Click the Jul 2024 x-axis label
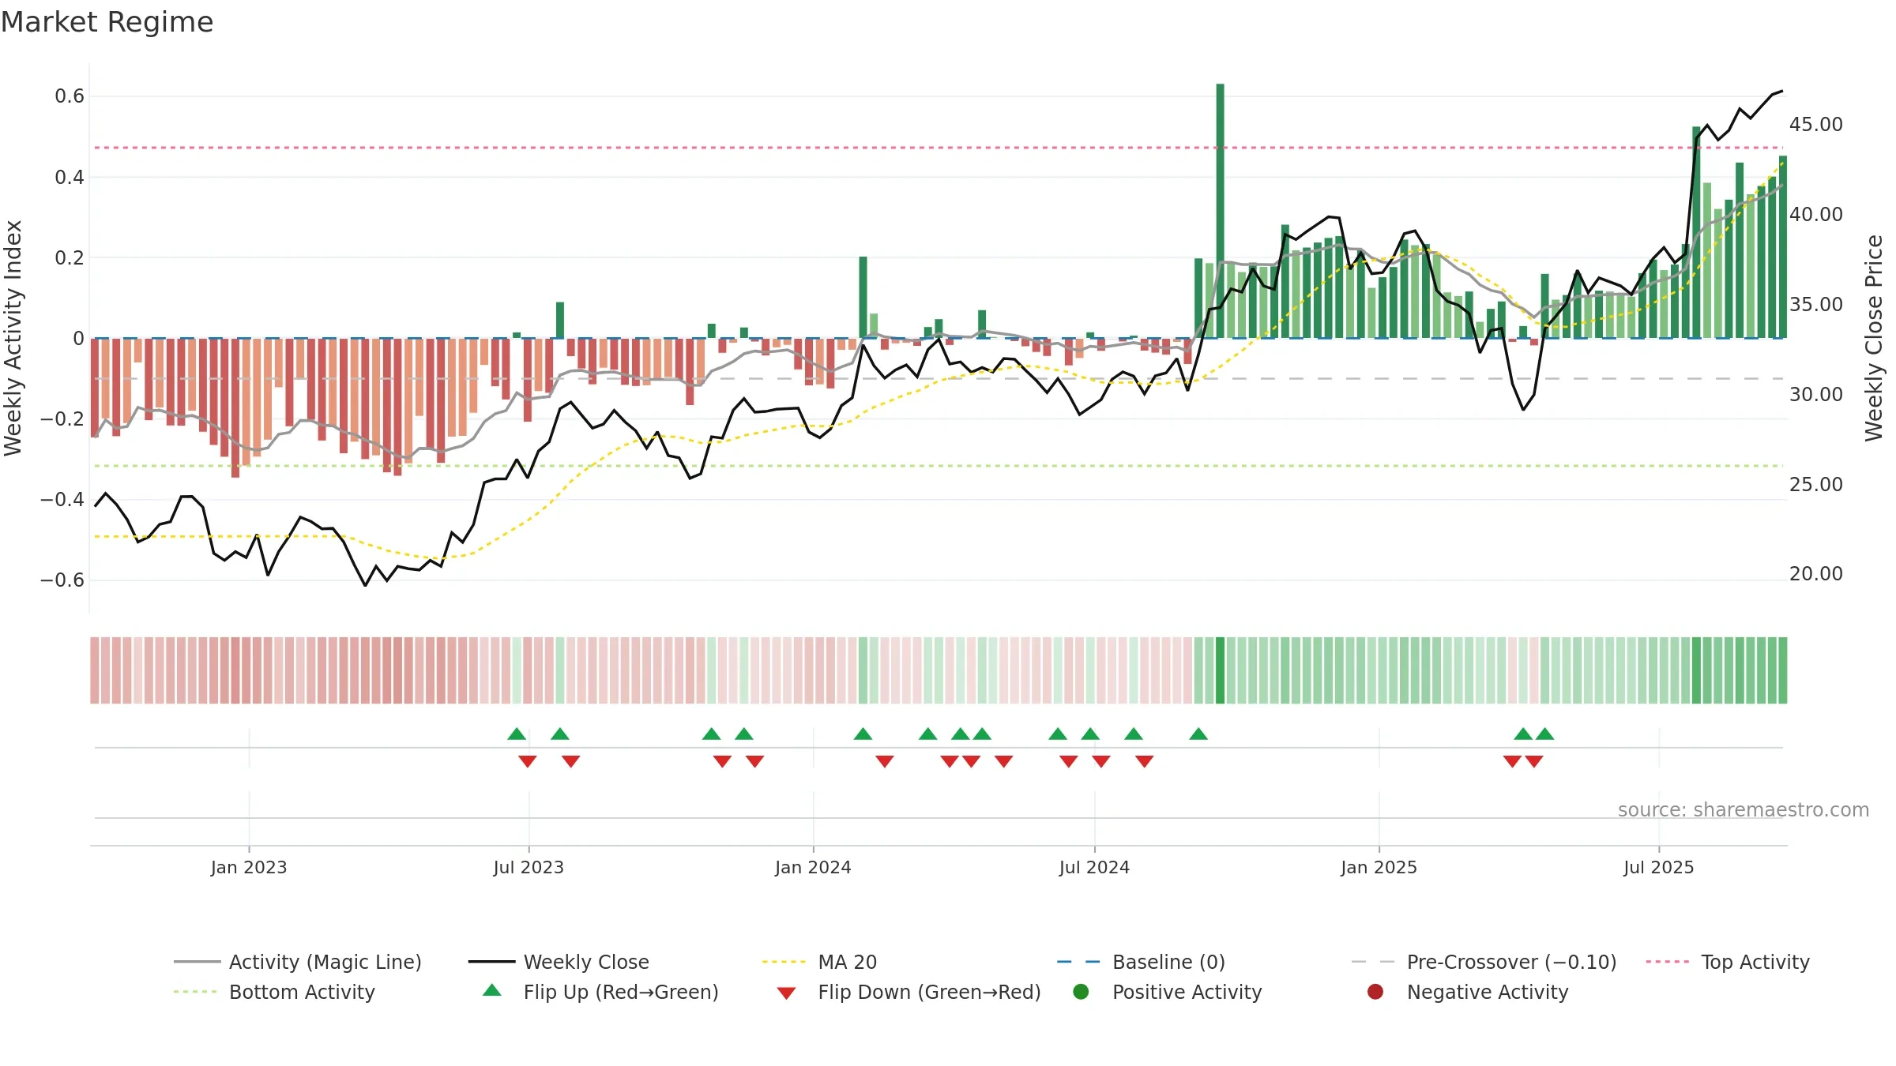1896x1066 pixels. (1094, 868)
